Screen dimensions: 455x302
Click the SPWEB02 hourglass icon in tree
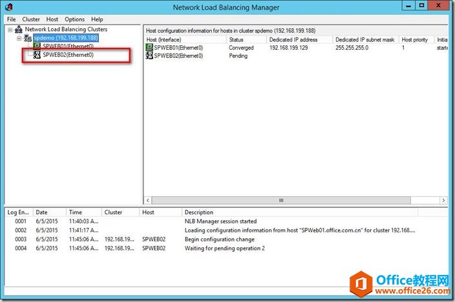click(37, 54)
